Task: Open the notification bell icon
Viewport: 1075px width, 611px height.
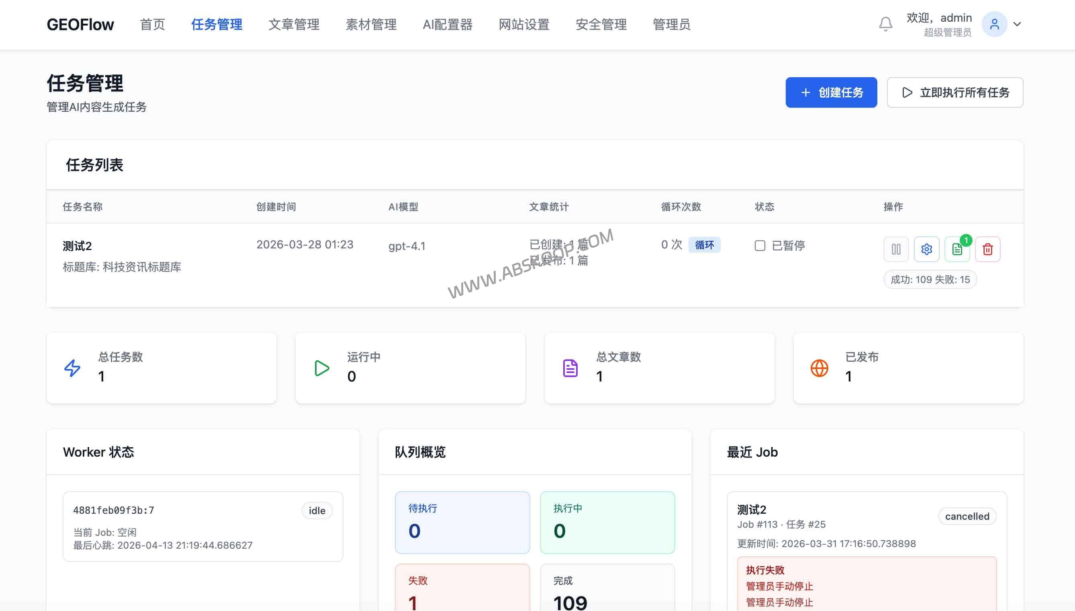Action: 885,24
